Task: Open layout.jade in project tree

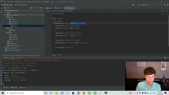Action: point(13,39)
